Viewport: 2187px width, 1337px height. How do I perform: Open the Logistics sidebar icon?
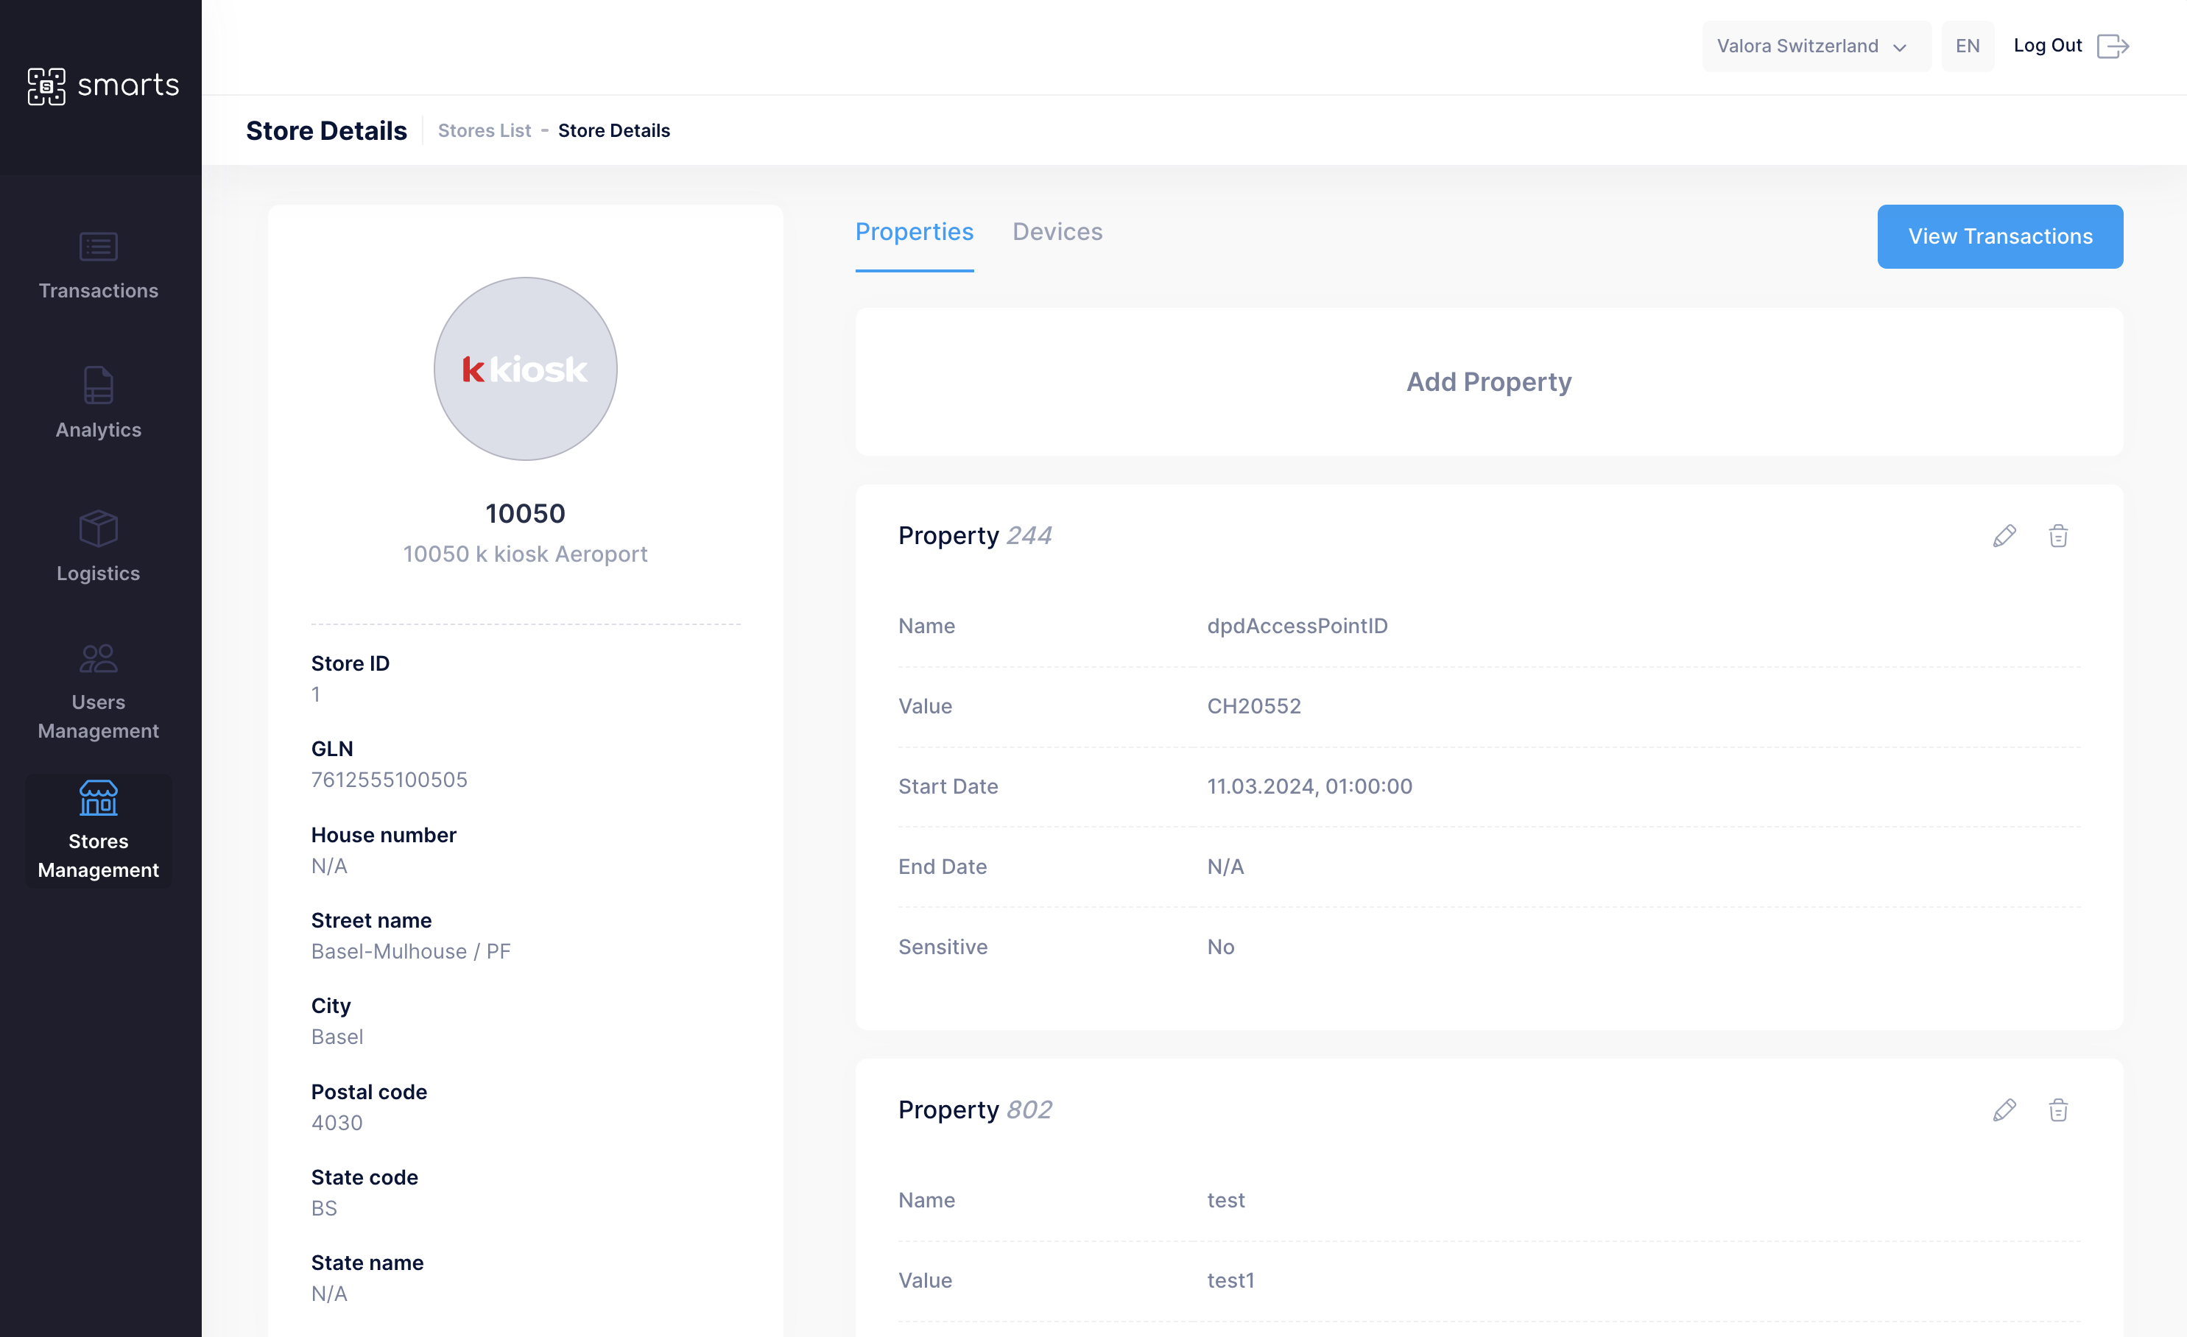click(x=99, y=529)
